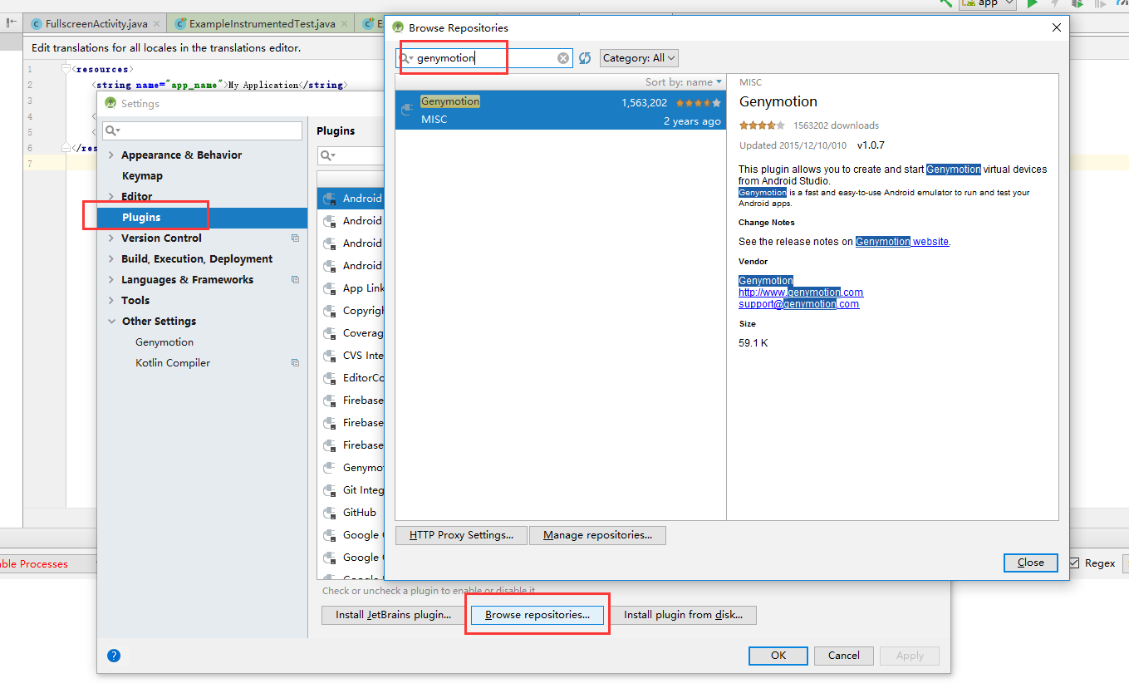1129x693 pixels.
Task: Open the Genymotion website link
Action: [x=902, y=242]
